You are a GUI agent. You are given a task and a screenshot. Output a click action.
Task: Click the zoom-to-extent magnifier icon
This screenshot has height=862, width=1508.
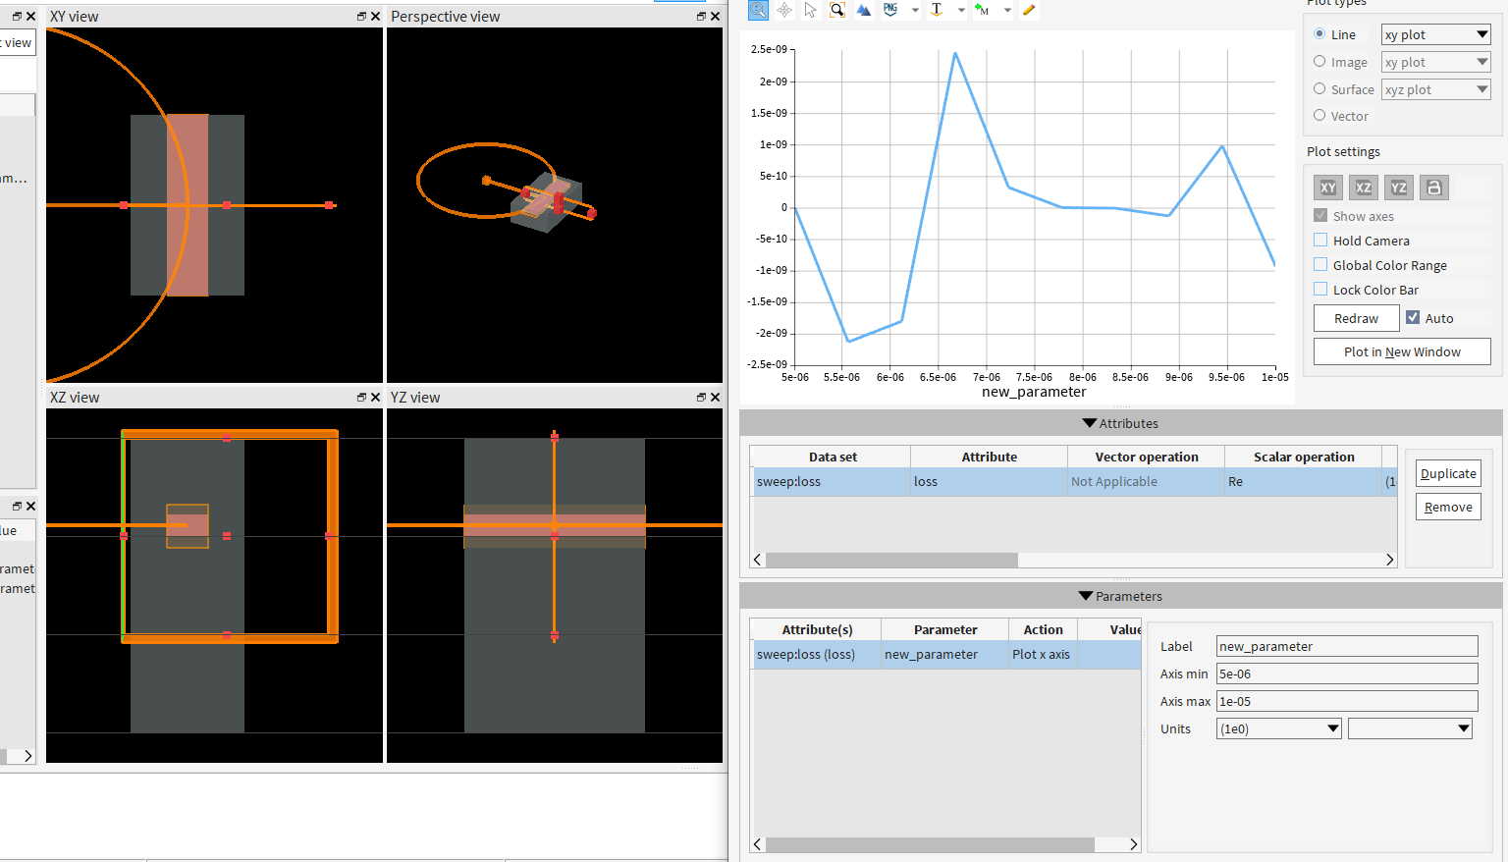click(x=836, y=10)
